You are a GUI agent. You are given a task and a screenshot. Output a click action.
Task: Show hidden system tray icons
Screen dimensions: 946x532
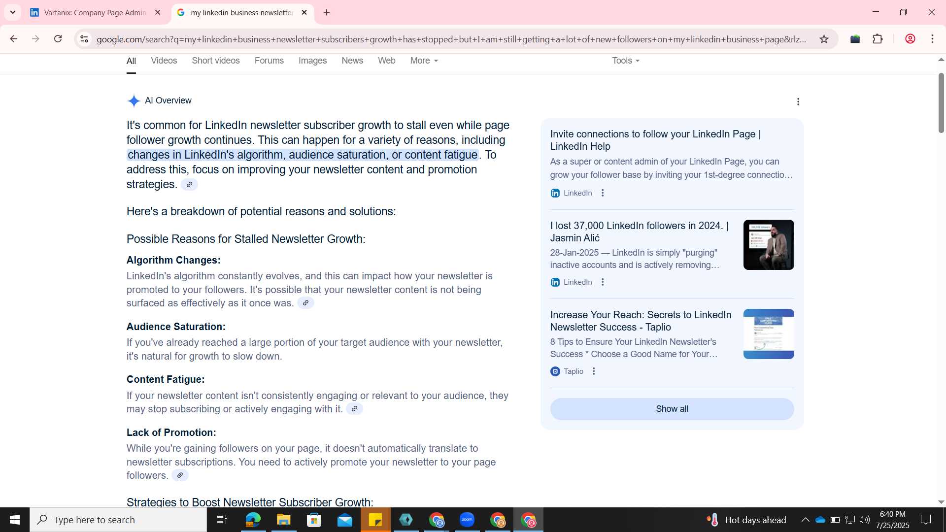[x=805, y=520]
